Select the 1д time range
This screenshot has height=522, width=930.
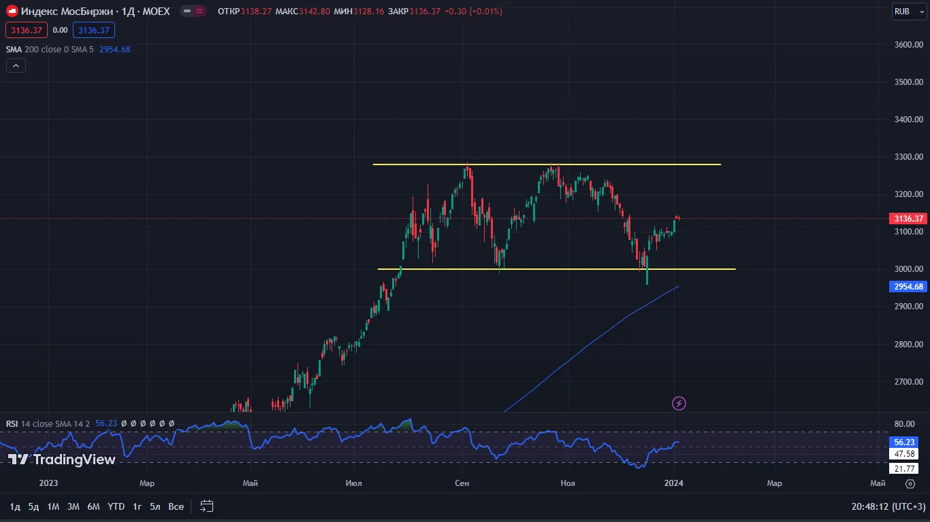pos(15,506)
